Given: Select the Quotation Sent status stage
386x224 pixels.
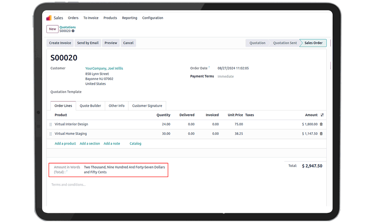Looking at the screenshot, I should [x=285, y=43].
